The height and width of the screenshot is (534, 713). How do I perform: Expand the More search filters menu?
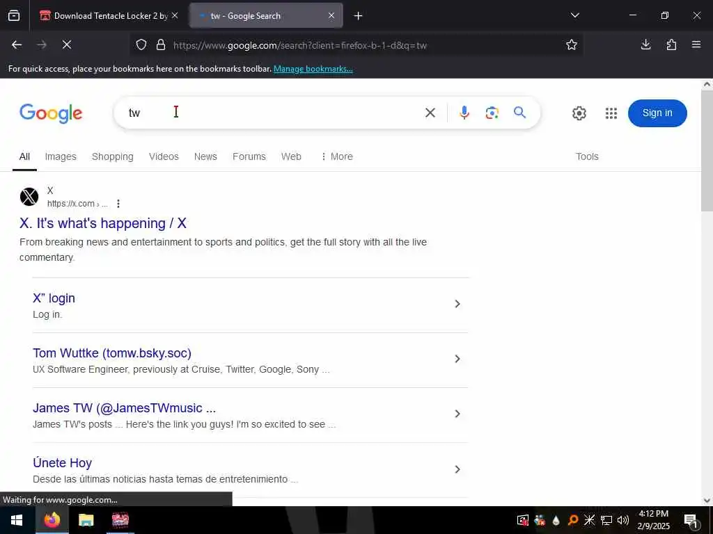point(337,156)
